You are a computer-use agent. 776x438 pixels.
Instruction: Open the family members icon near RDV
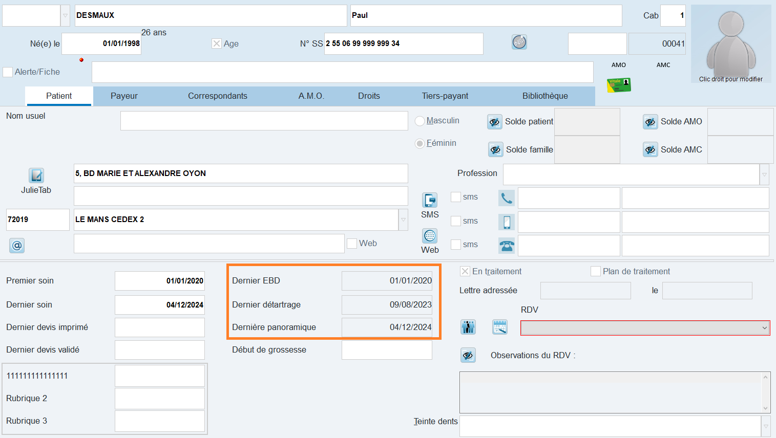468,327
